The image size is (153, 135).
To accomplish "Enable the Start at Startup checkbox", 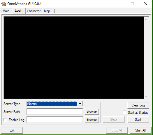I will click(124, 112).
